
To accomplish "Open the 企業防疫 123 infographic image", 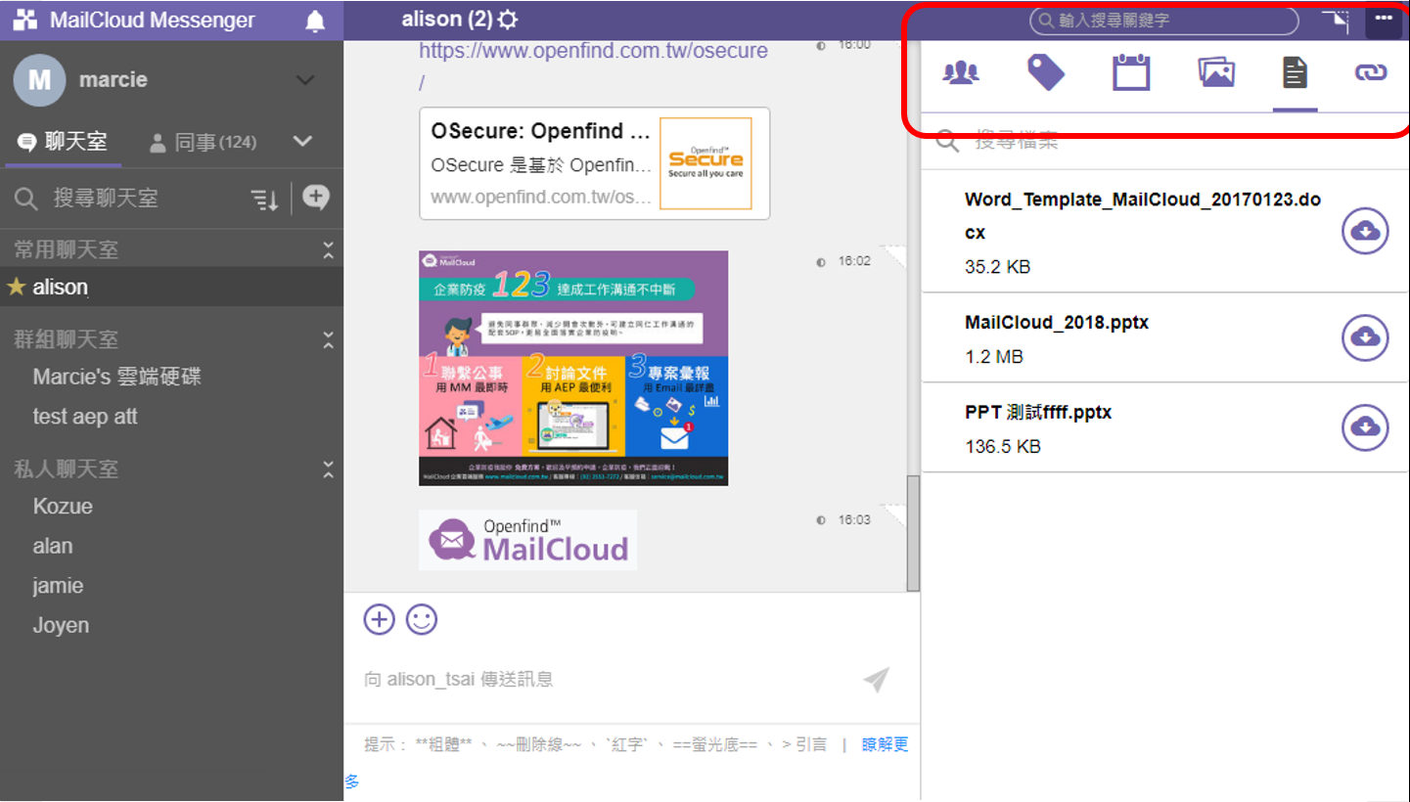I will (x=573, y=369).
